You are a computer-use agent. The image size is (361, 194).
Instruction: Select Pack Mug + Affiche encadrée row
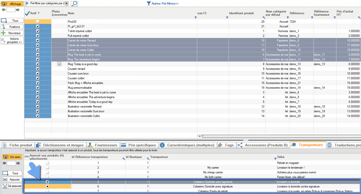[x=192, y=83]
